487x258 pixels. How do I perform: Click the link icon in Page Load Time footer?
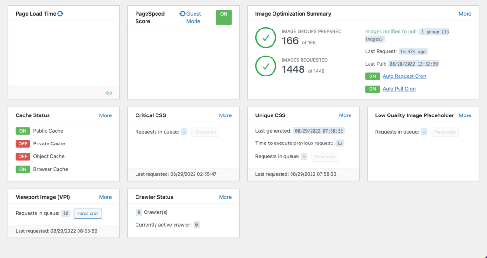(x=109, y=93)
